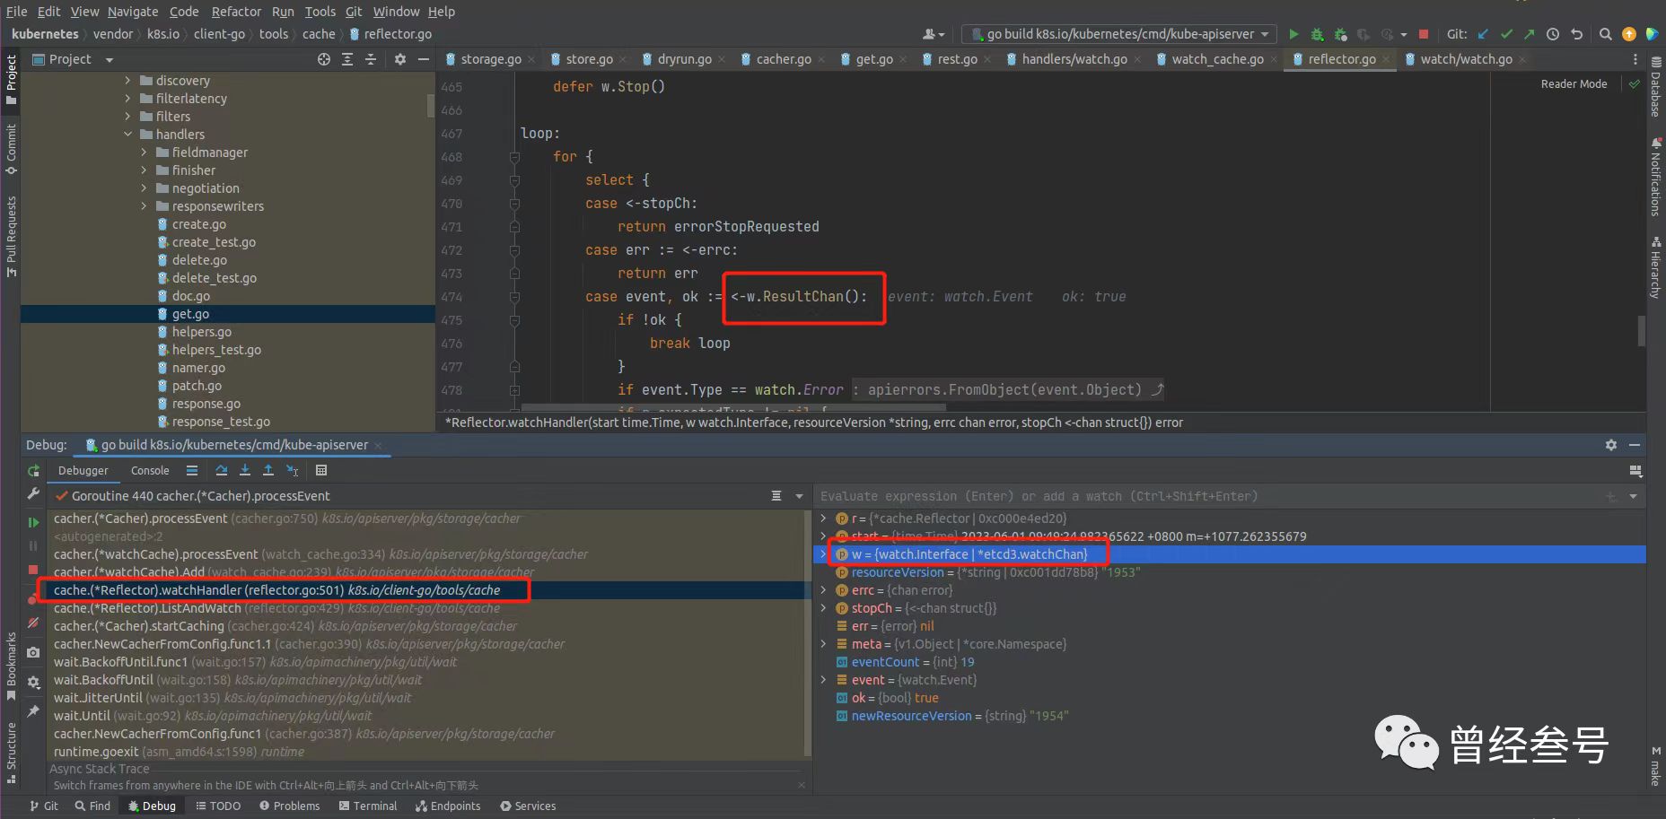
Task: Click the Step Over debugger icon
Action: click(x=222, y=470)
